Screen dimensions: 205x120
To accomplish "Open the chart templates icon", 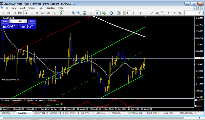I will (x=119, y=13).
